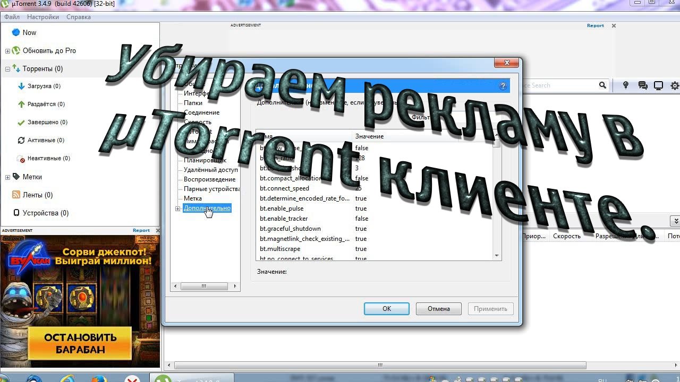
Task: Click the monitor/remote toolbar icon
Action: [x=659, y=85]
